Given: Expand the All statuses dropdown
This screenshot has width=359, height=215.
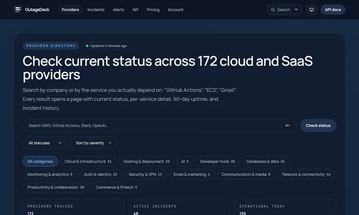Looking at the screenshot, I should [x=44, y=143].
